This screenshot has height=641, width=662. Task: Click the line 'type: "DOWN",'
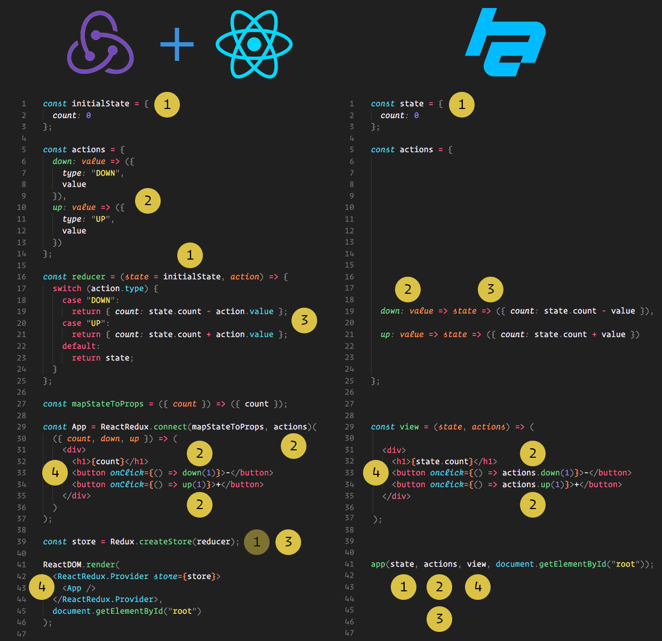[93, 173]
